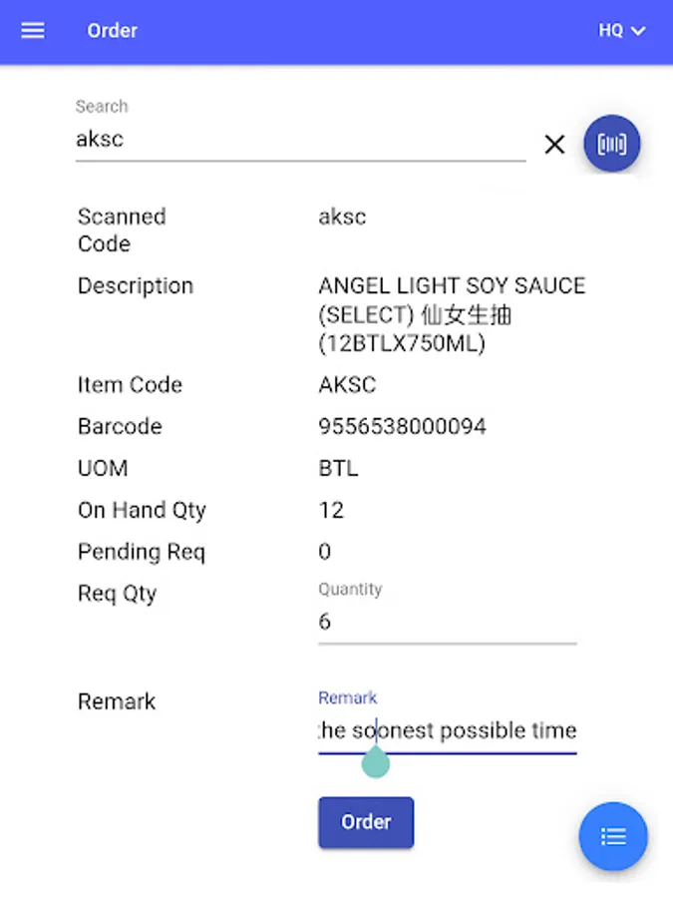Open the hamburger navigation menu
This screenshot has width=673, height=898.
pyautogui.click(x=33, y=30)
